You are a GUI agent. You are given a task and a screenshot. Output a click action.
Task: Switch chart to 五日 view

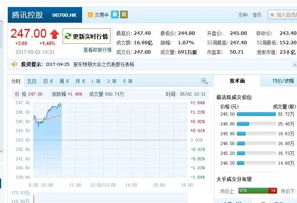32,81
